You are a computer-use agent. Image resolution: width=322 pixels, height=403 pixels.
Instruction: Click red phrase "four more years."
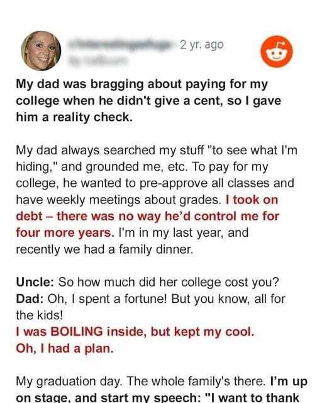[x=65, y=233]
